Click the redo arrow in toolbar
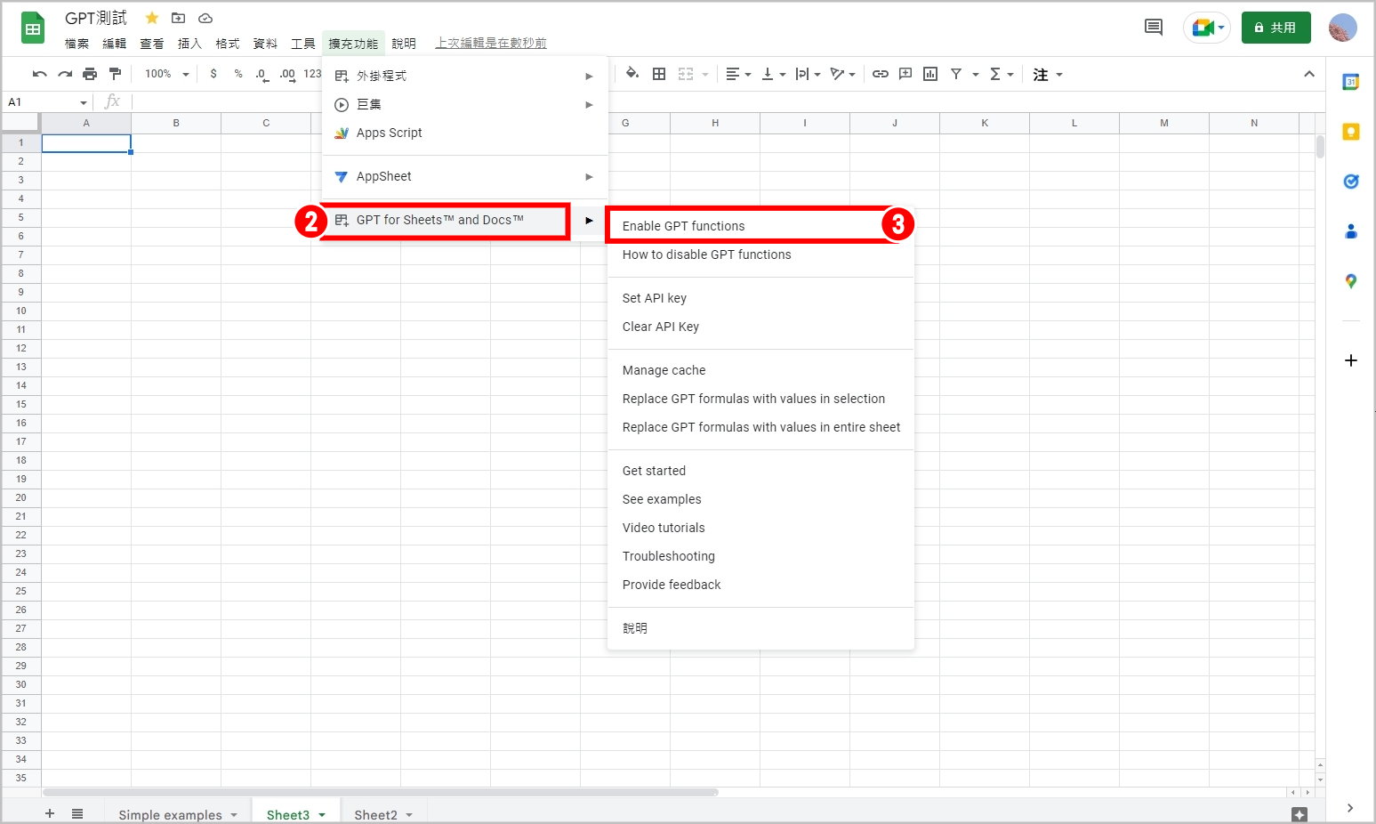Viewport: 1376px width, 824px height. click(x=65, y=74)
